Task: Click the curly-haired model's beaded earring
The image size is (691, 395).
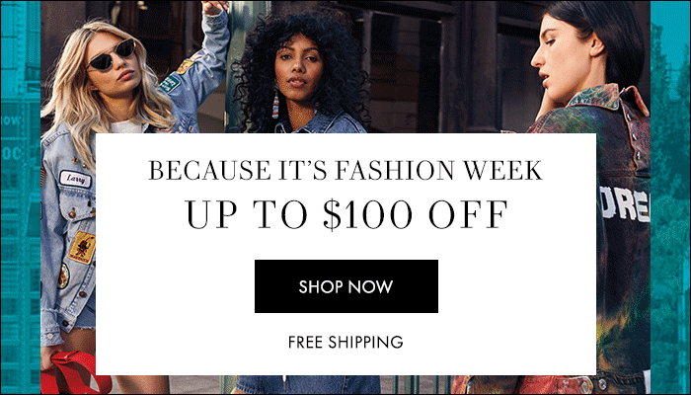Action: pyautogui.click(x=275, y=105)
